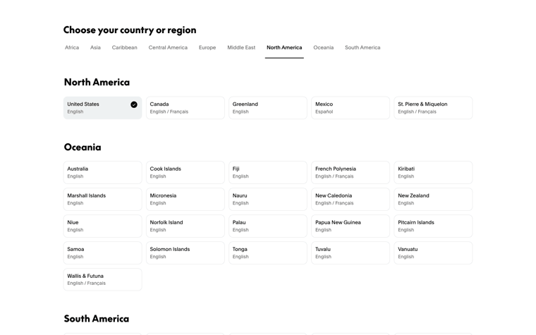This screenshot has height=335, width=536.
Task: Switch to the South America tab
Action: point(363,47)
